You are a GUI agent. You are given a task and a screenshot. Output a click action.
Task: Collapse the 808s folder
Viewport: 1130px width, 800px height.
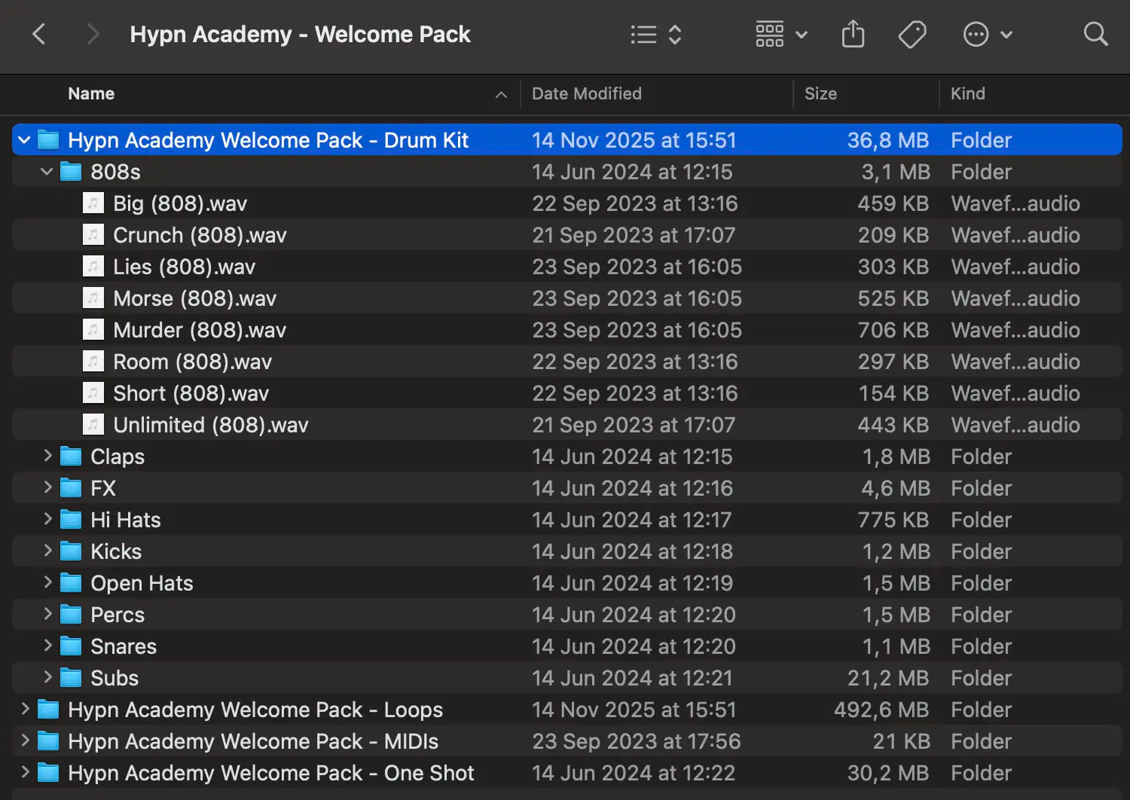[46, 171]
